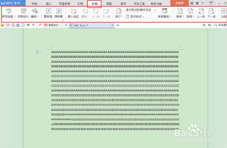Click the printer icon
Viewport: 227px width, 148px height.
[18, 25]
